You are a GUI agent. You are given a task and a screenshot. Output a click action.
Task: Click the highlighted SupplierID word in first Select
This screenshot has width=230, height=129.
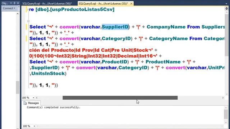[115, 27]
